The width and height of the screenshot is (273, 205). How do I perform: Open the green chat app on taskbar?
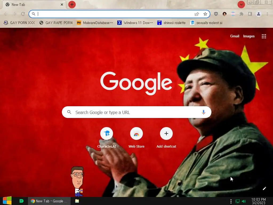(21, 201)
